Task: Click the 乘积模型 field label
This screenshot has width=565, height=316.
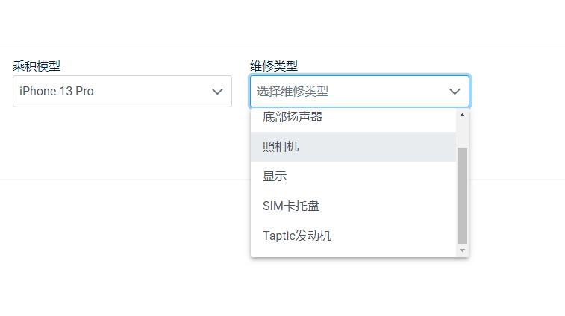Action: tap(37, 66)
